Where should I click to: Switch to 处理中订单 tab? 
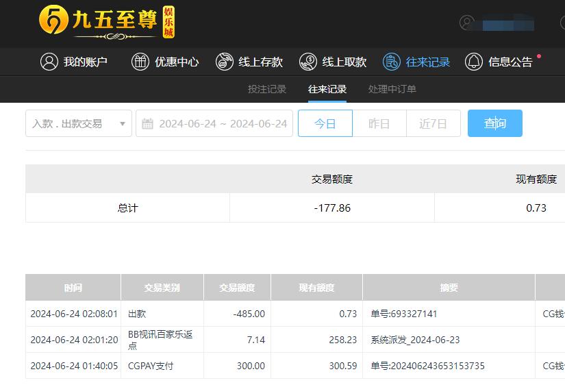[392, 89]
